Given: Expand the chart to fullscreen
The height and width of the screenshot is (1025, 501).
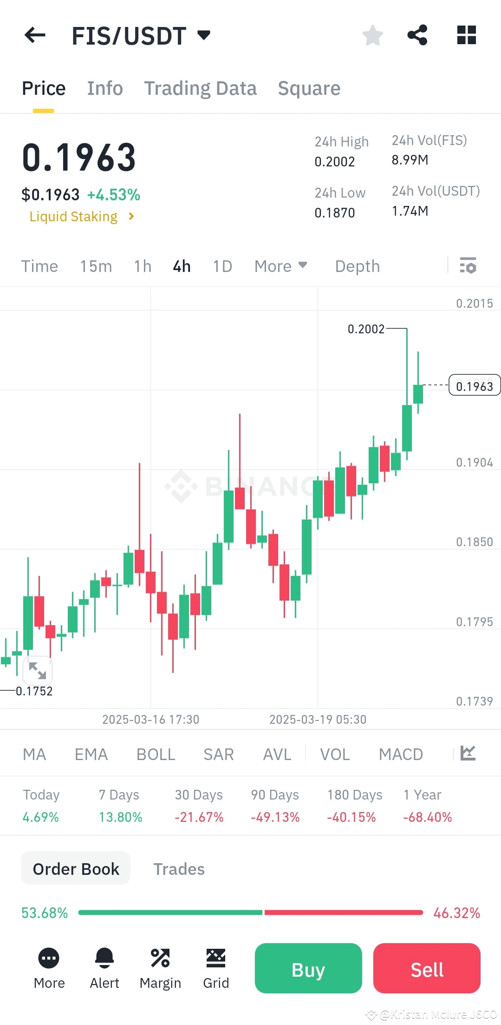Looking at the screenshot, I should pyautogui.click(x=38, y=670).
